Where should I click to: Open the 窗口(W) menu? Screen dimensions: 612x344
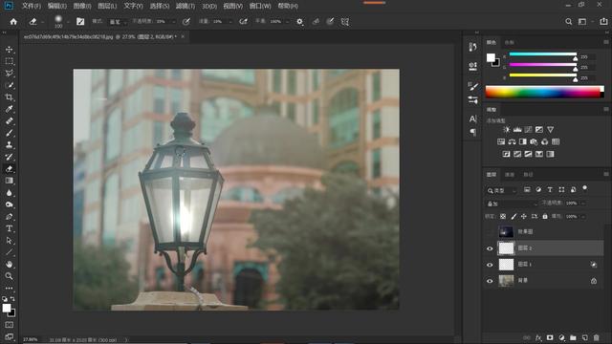(260, 6)
